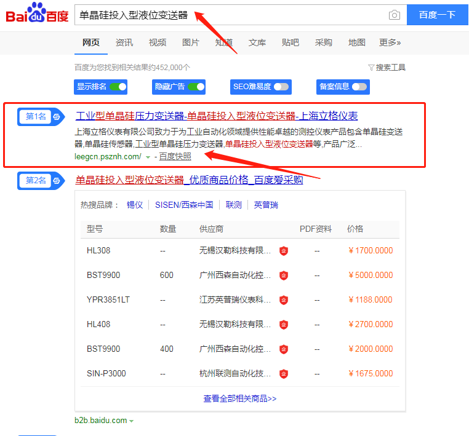The height and width of the screenshot is (436, 469).
Task: Expand the b2b.baidu.com dropdown arrow
Action: [x=131, y=421]
